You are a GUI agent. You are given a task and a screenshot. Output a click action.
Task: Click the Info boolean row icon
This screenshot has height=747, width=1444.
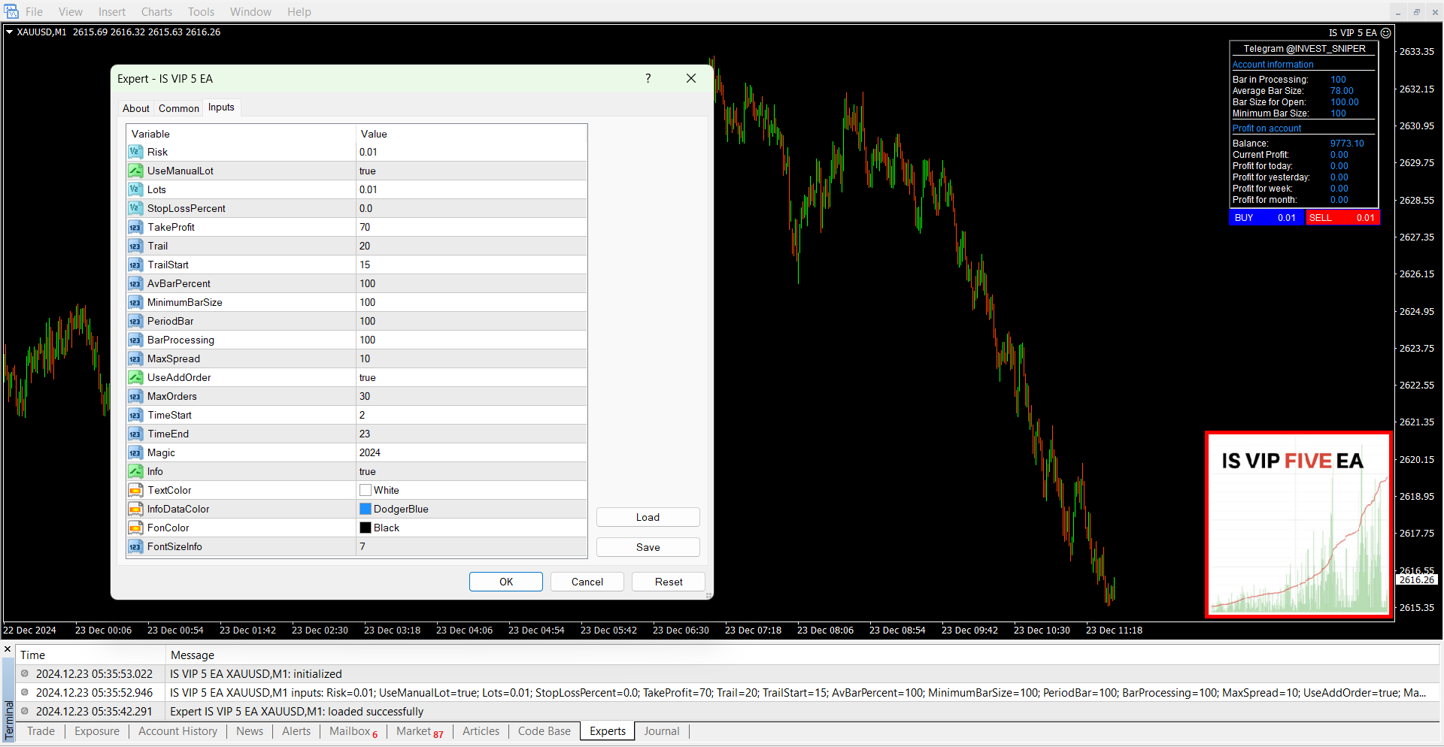click(135, 471)
